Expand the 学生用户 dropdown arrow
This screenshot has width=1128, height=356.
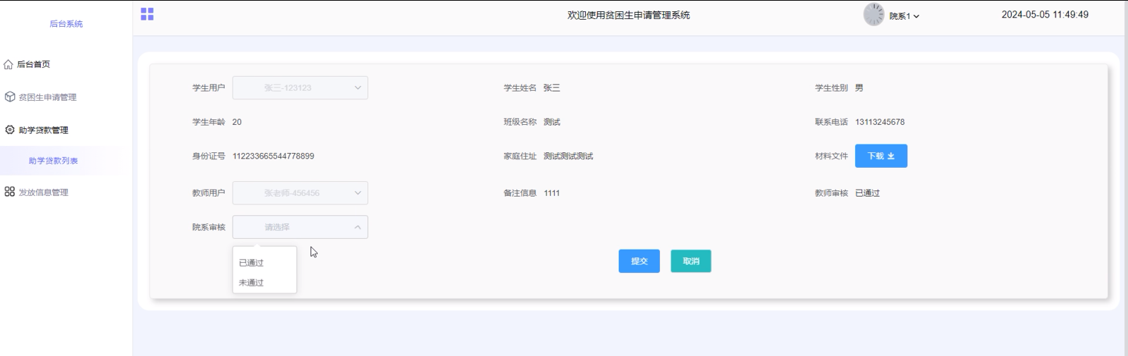(357, 88)
